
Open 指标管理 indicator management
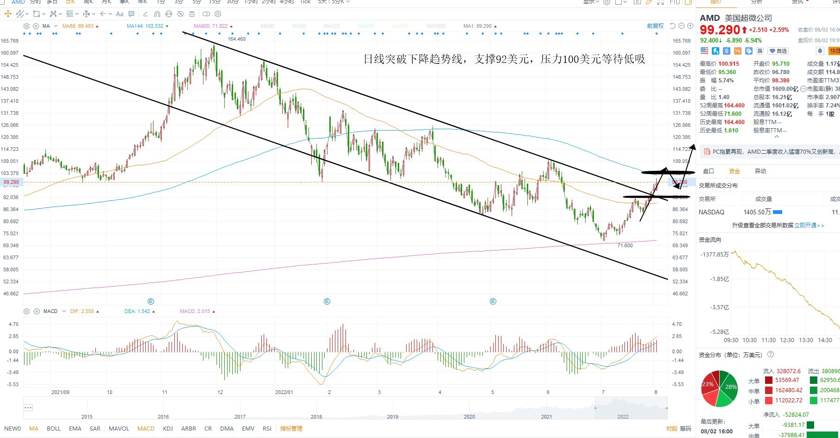[x=291, y=428]
